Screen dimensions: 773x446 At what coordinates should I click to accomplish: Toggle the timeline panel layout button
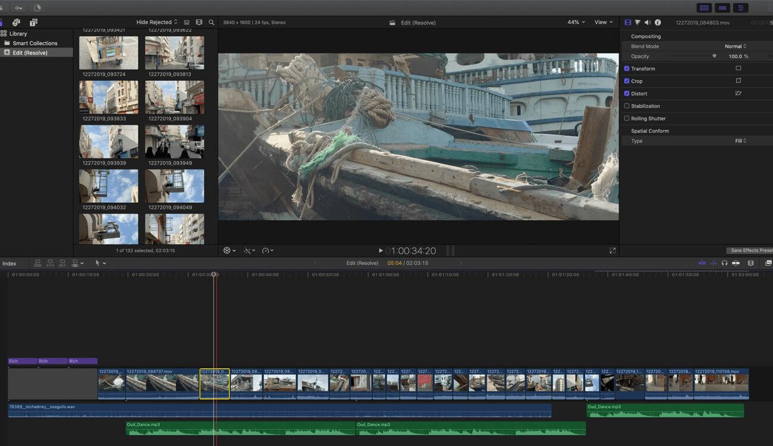[x=722, y=8]
